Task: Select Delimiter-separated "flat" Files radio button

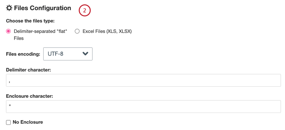Action: (x=8, y=32)
